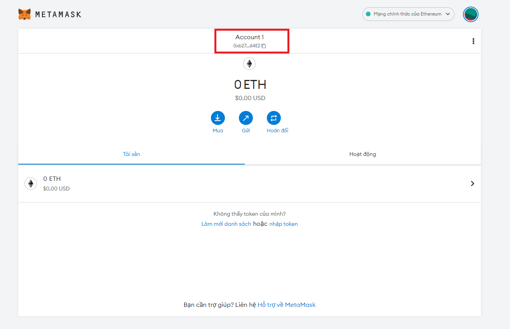Select the Mua (Buy) icon
510x329 pixels.
218,118
